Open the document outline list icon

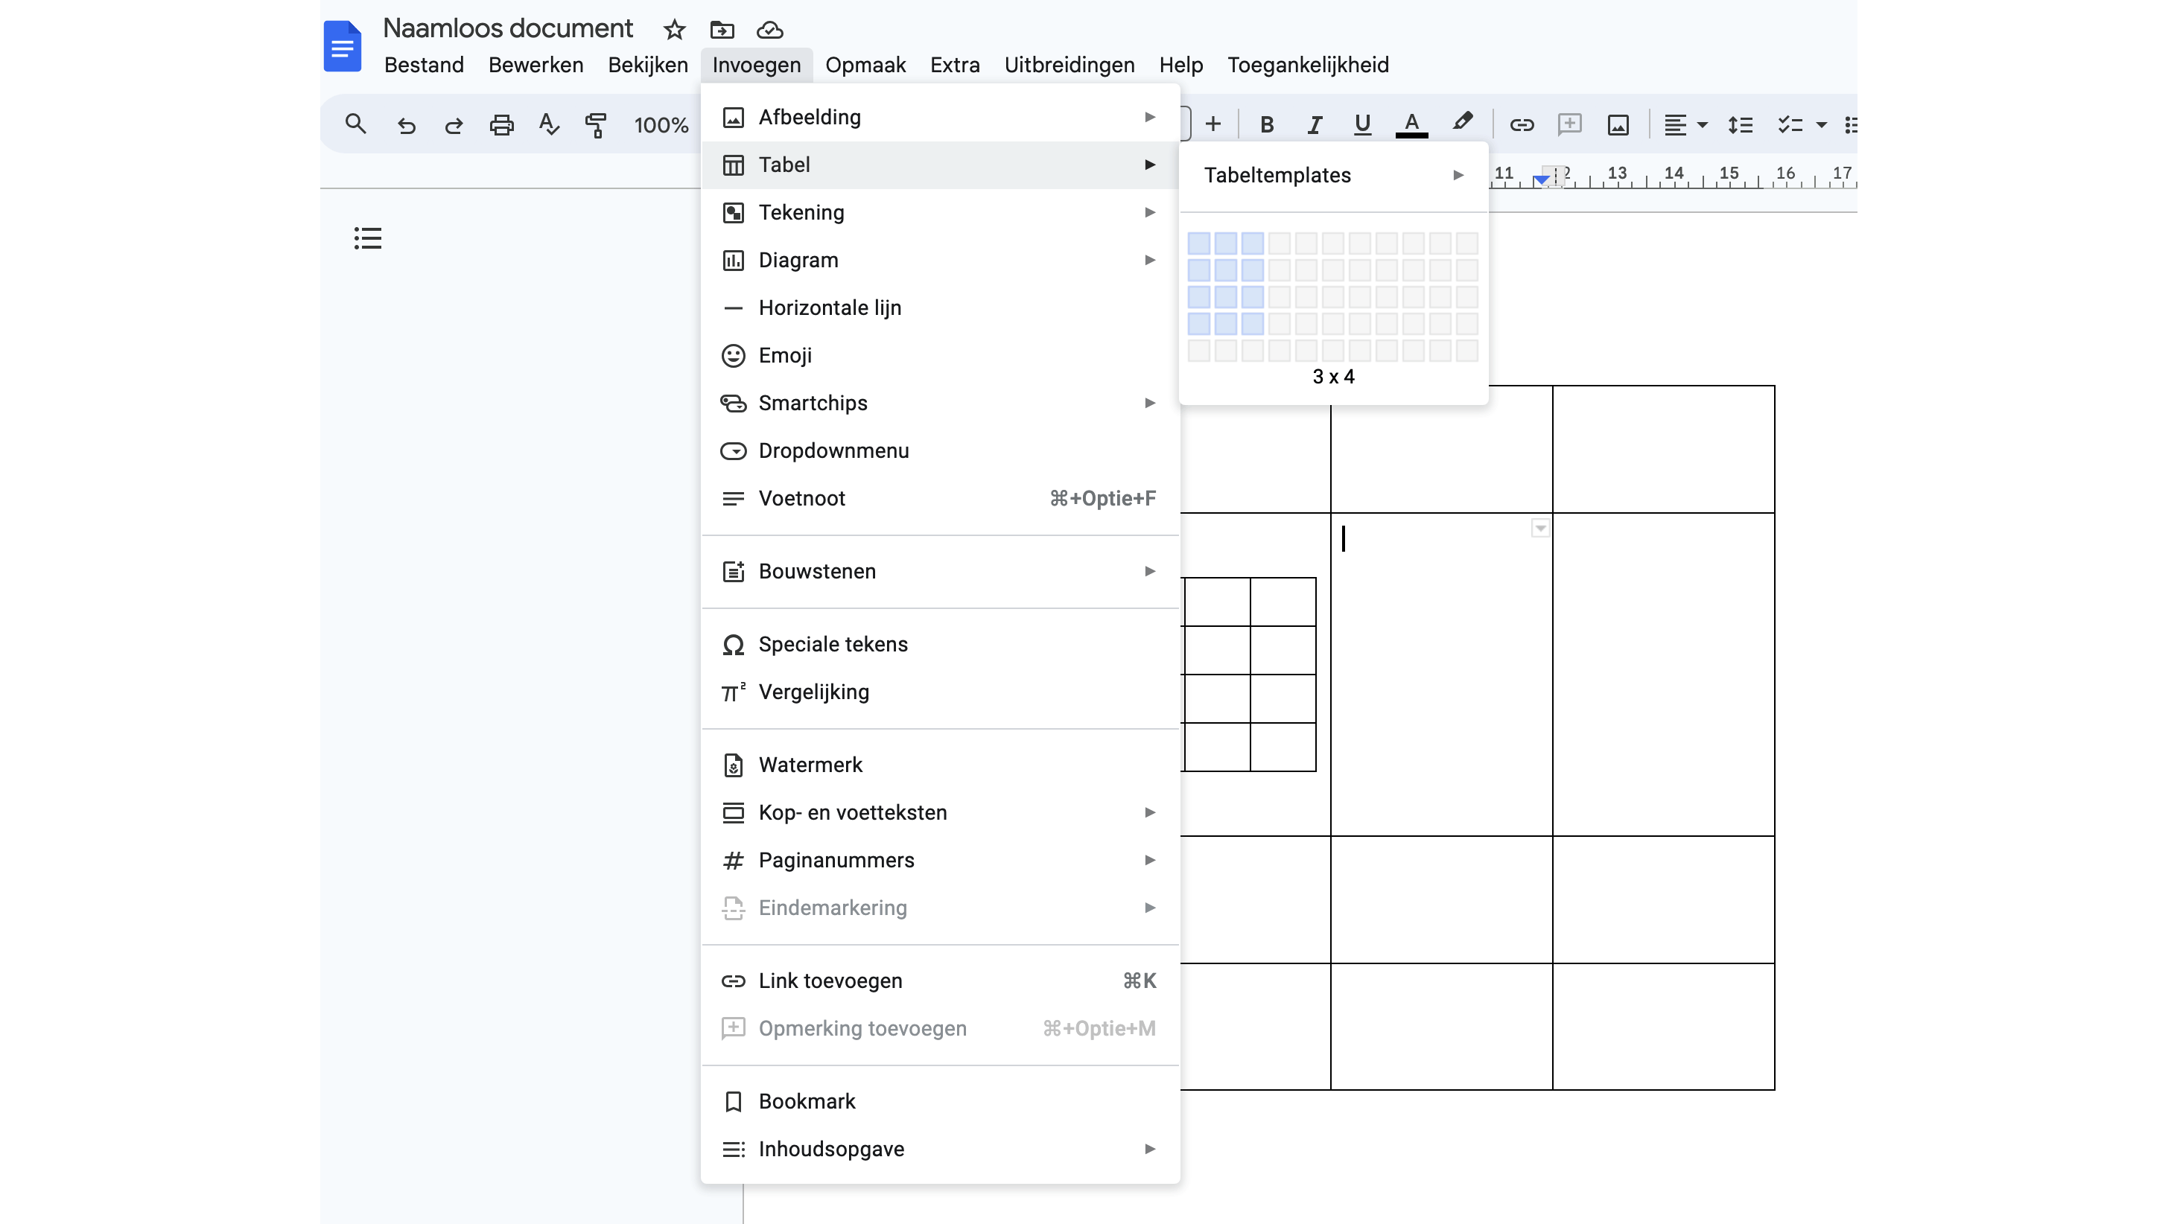tap(368, 238)
